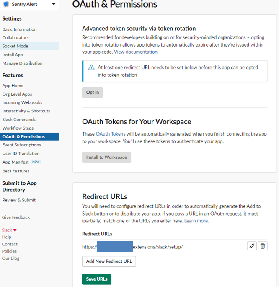Click Add New Redirect URL button

coord(109,261)
